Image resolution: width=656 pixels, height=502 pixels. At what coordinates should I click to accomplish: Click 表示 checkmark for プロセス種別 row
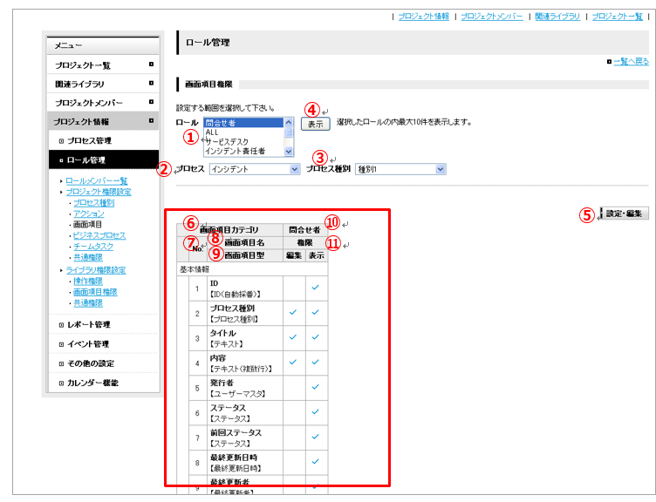point(316,312)
